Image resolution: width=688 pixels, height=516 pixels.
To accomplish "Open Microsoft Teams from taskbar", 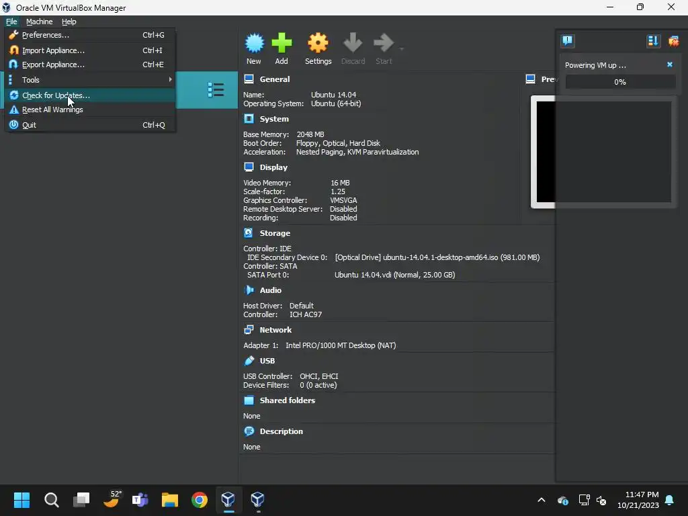I will point(140,499).
